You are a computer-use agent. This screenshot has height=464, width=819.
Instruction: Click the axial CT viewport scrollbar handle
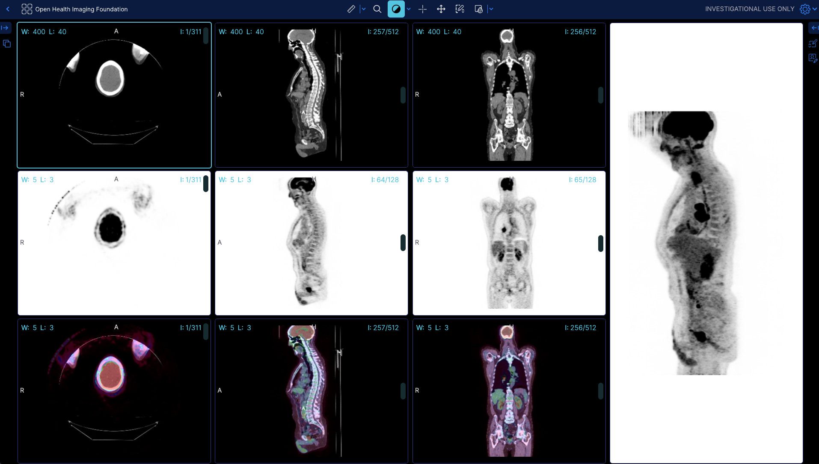tap(206, 35)
